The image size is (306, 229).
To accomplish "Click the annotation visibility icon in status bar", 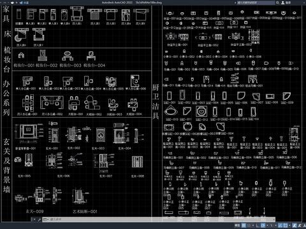I will (x=294, y=225).
